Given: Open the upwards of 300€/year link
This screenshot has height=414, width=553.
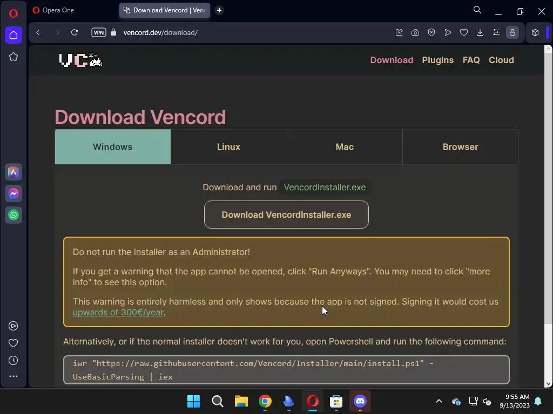Looking at the screenshot, I should pos(118,312).
